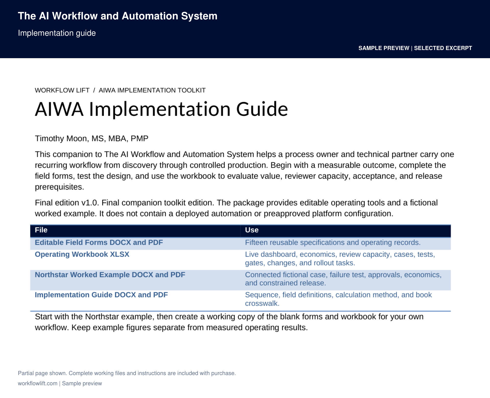Open 'Implementation Guide DOCX and PDF' entry

101,295
